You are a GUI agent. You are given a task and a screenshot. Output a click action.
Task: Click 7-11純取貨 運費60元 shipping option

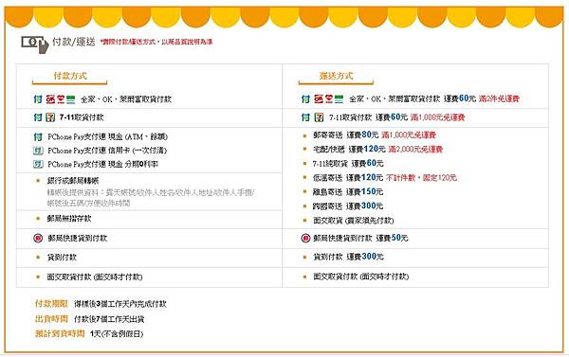pos(348,164)
